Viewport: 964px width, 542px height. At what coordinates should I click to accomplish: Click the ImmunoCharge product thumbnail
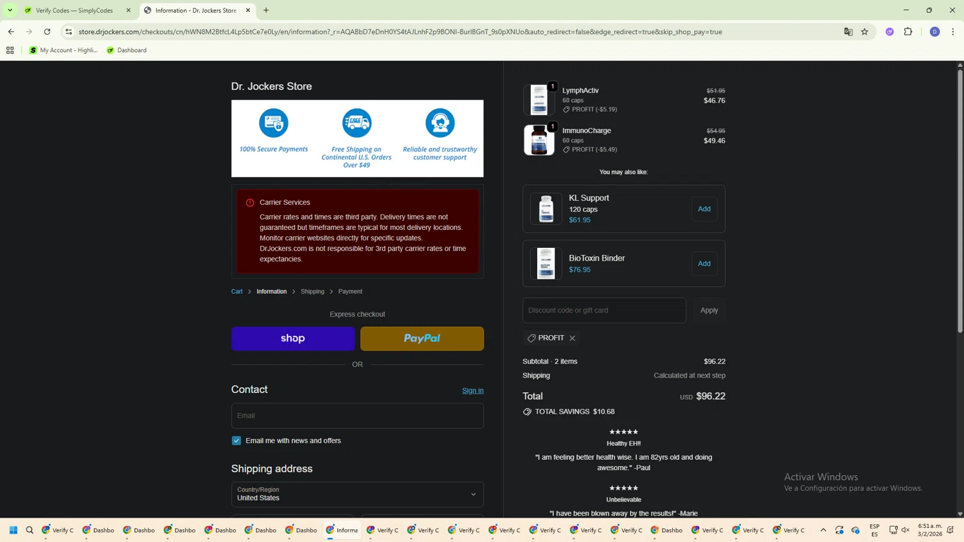(x=539, y=139)
